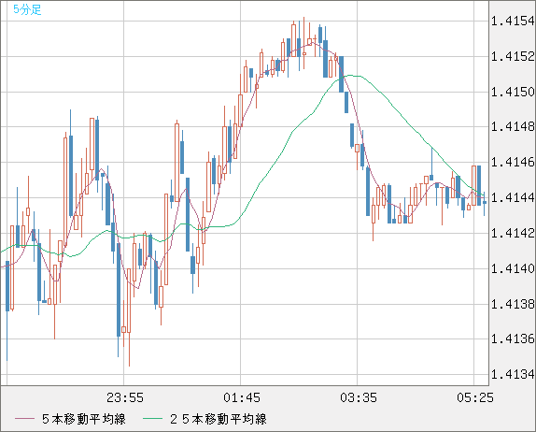
Task: Click the 5分足 timeframe label
Action: click(27, 9)
